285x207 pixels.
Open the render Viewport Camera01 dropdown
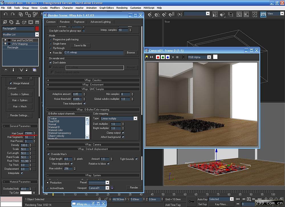tap(107, 188)
